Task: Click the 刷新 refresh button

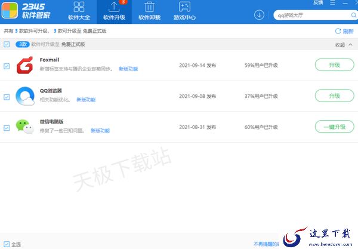Action: [x=344, y=31]
